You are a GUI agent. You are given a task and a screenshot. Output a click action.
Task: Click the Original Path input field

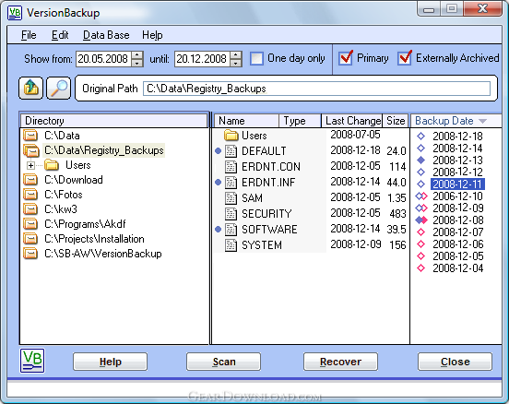coord(316,89)
